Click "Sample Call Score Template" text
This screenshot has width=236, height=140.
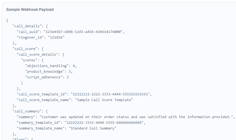point(104,100)
